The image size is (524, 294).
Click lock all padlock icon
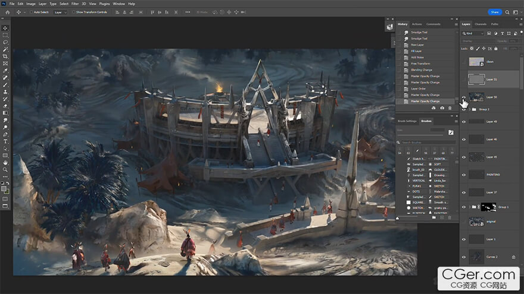(496, 49)
